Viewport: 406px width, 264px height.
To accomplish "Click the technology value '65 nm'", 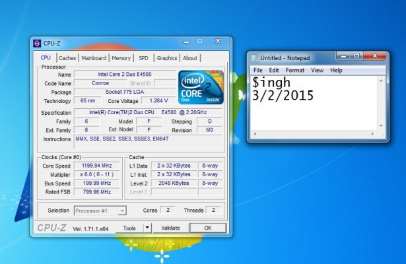I will pos(88,100).
